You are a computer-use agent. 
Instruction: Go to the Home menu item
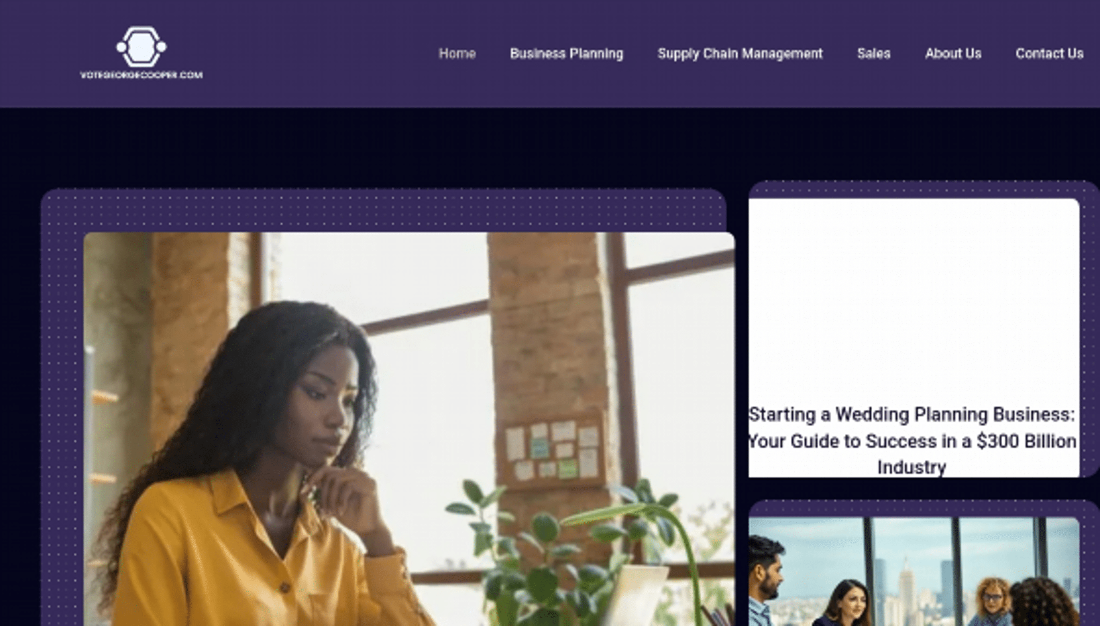click(457, 54)
